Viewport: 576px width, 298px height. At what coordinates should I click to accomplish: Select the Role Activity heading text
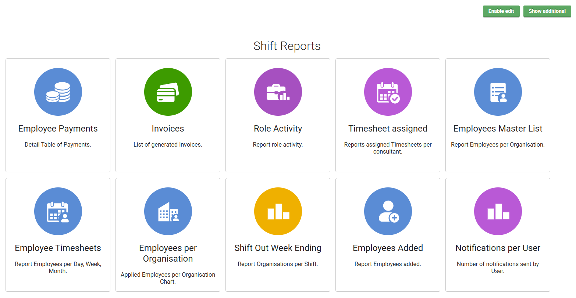278,129
